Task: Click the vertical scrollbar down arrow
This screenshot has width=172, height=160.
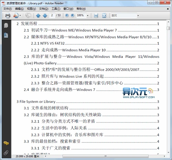Action: (x=168, y=152)
